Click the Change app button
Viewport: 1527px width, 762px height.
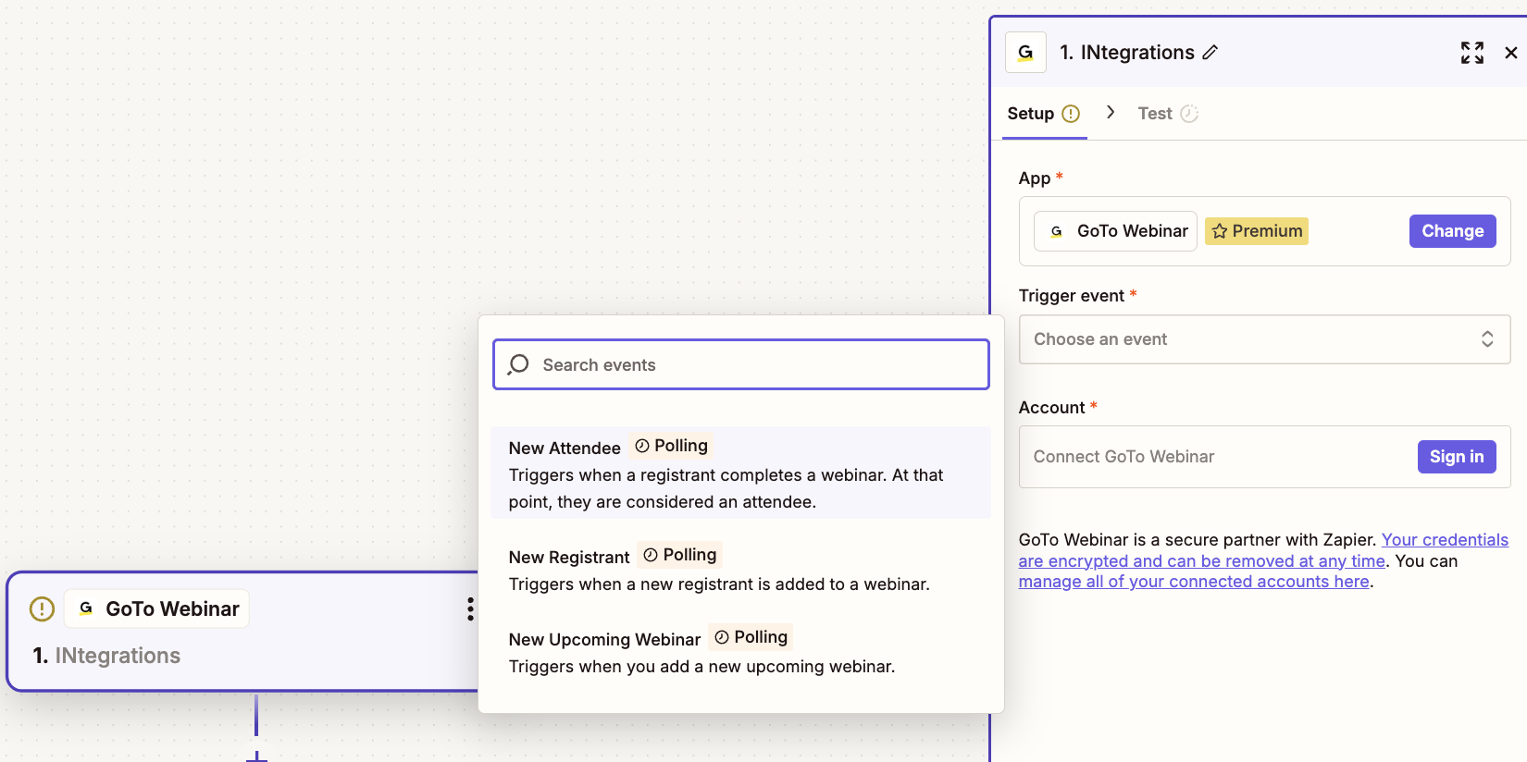click(x=1452, y=231)
